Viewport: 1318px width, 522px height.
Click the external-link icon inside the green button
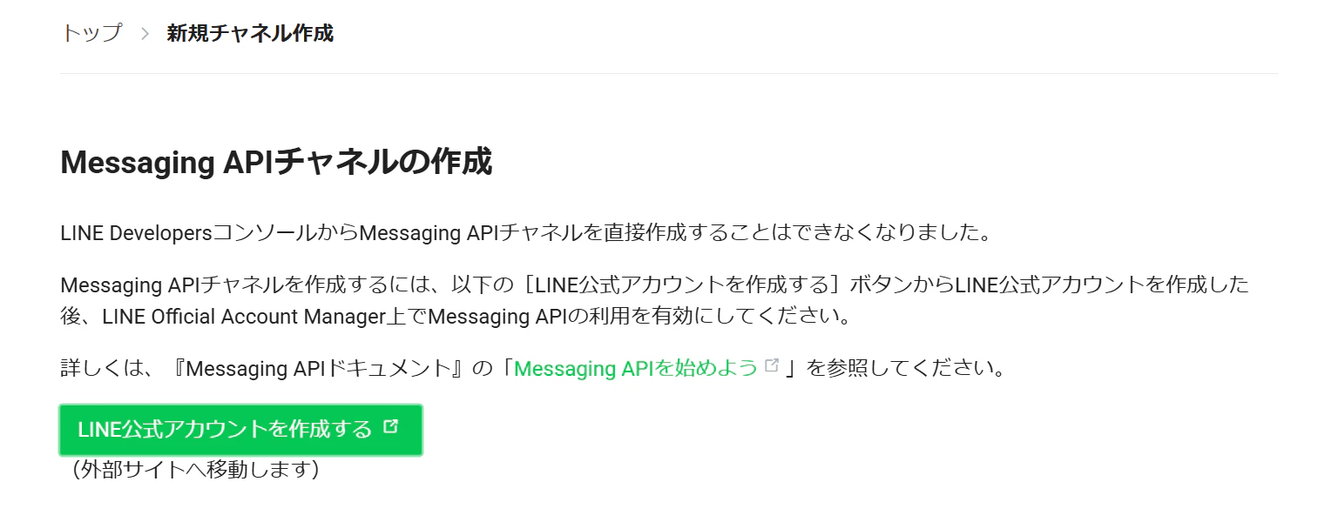pyautogui.click(x=390, y=427)
